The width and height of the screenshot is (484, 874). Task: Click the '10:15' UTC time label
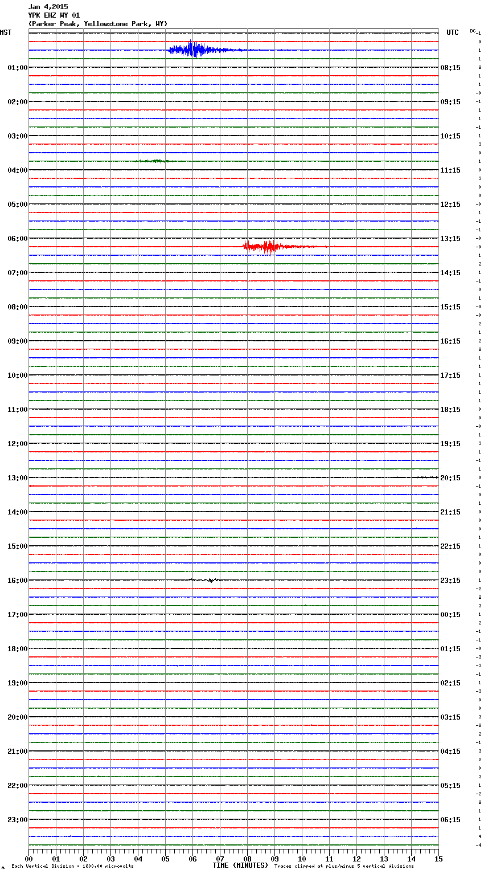pyautogui.click(x=450, y=136)
